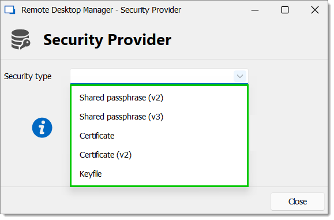Close the window with the X button
This screenshot has height=220, width=334.
click(x=315, y=10)
